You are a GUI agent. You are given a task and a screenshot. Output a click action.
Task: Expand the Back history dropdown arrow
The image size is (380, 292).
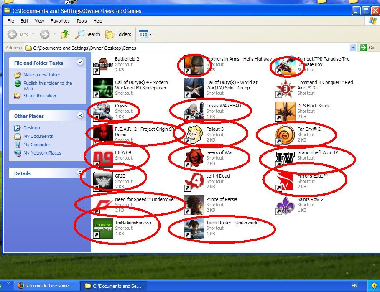click(33, 34)
